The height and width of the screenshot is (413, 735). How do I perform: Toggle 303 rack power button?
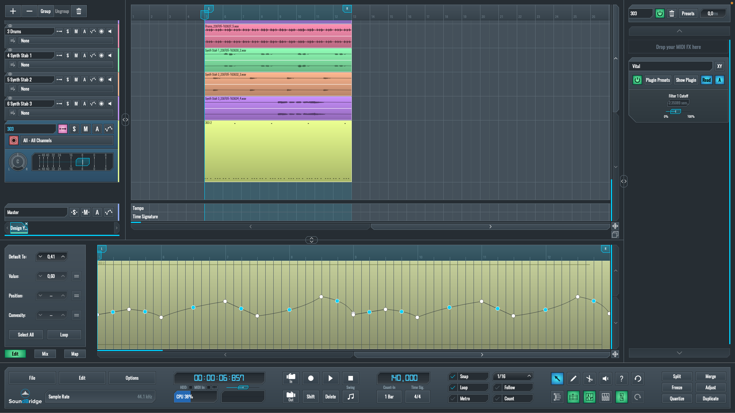click(660, 13)
